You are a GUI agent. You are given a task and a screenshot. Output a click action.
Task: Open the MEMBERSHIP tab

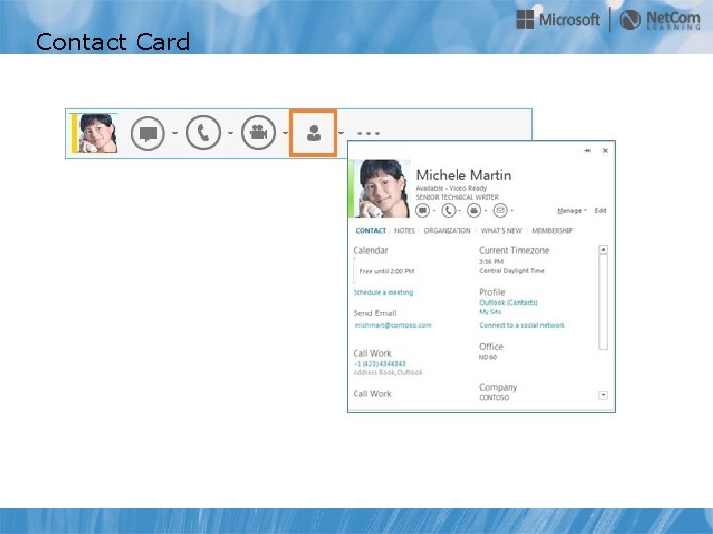tap(552, 231)
